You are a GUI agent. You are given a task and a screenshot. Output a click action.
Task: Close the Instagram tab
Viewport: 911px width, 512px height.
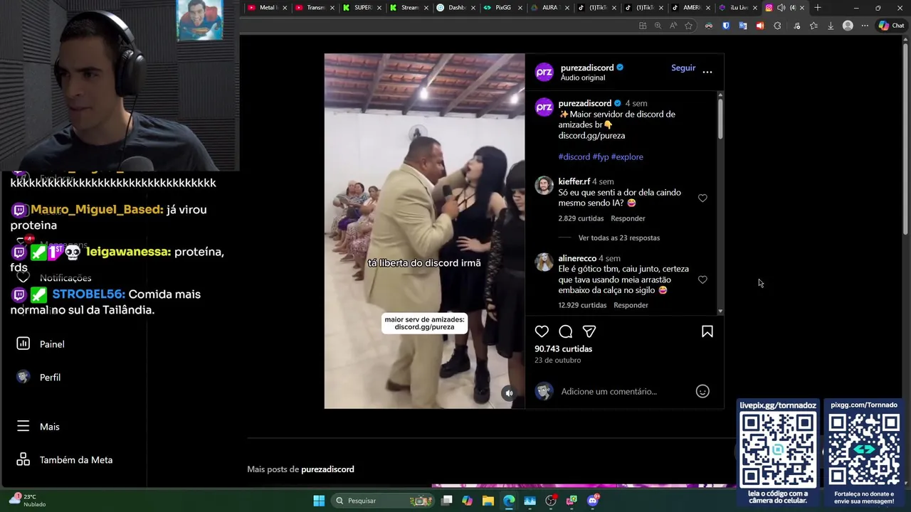tap(802, 8)
